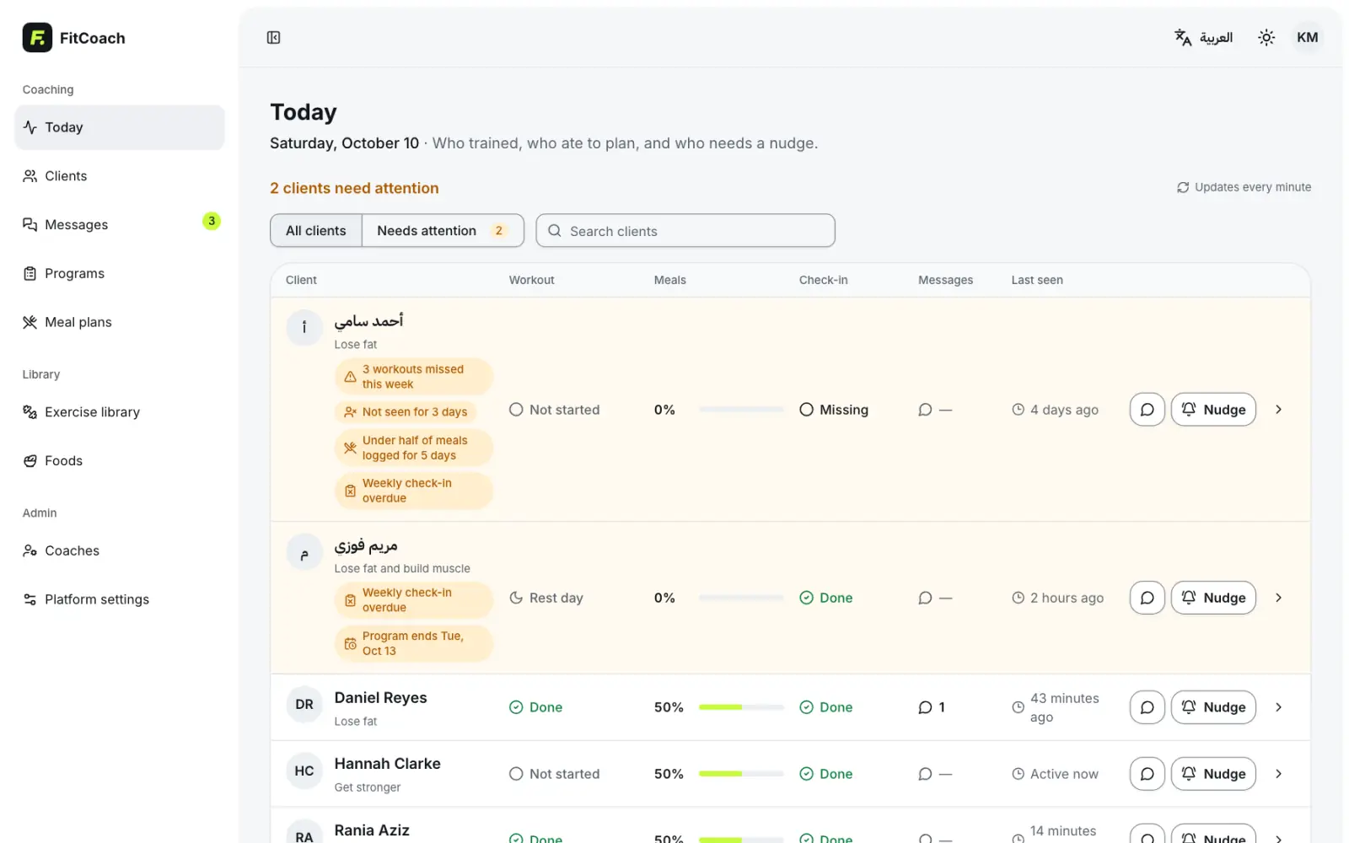Click the '3 workouts missed this week' badge

[x=414, y=377]
